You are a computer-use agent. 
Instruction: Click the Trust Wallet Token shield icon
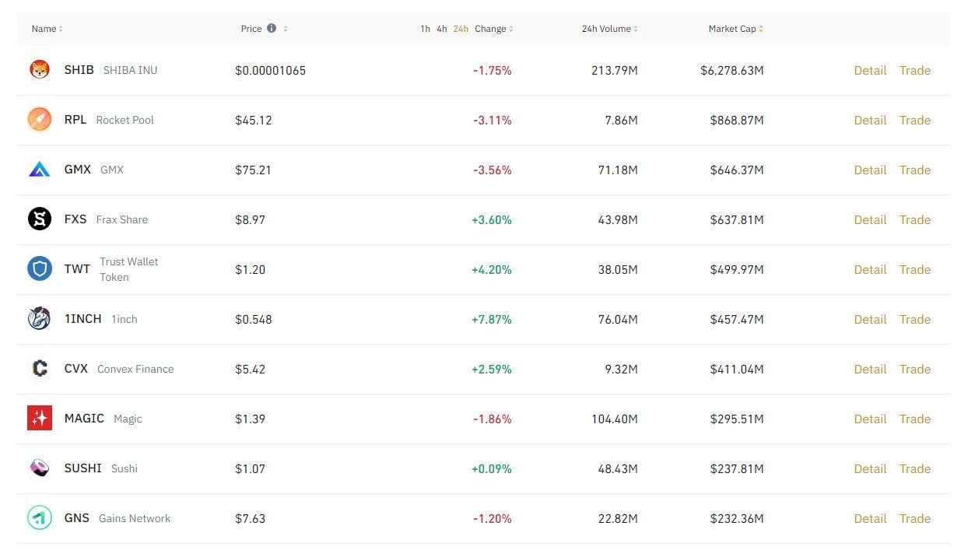(x=40, y=269)
